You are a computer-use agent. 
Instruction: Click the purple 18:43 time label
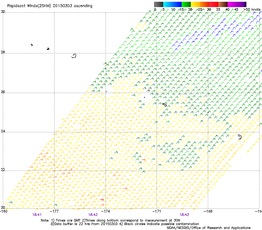coord(184,215)
